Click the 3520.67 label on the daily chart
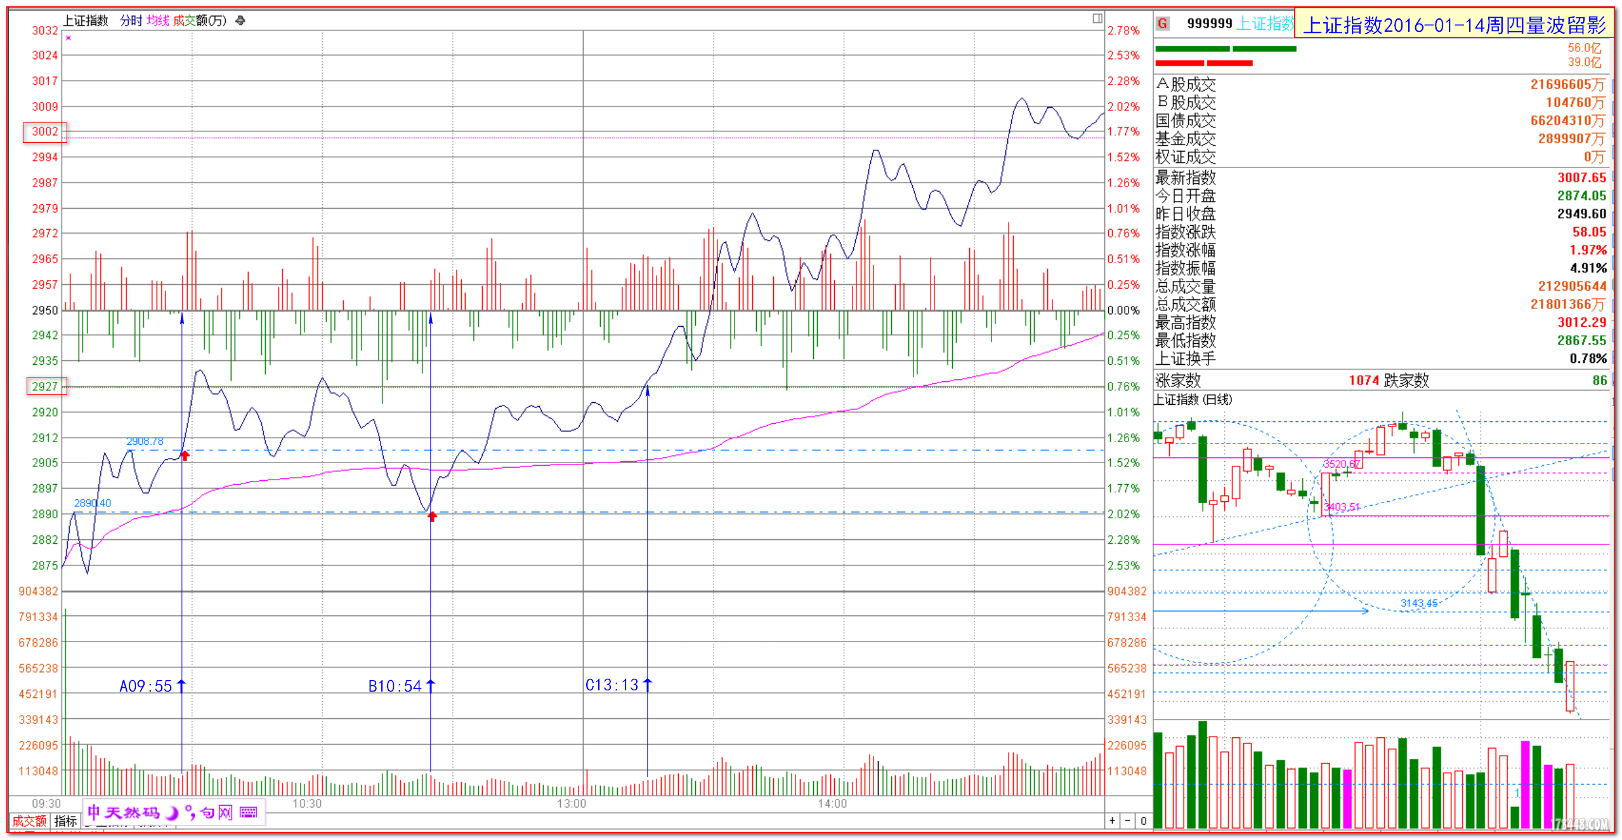 (1340, 464)
